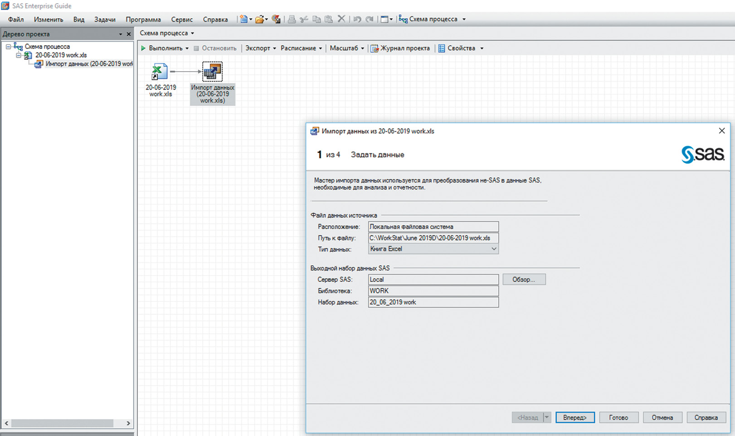This screenshot has width=735, height=436.
Task: Open the window layout dropdown arrow
Action: point(391,19)
